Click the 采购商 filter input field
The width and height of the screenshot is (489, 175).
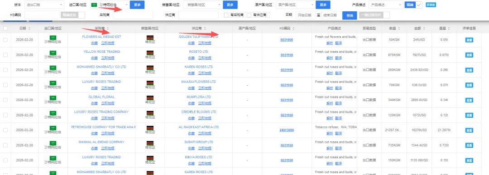click(x=133, y=15)
